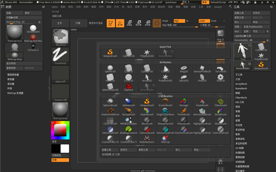Viewport: 276px width, 172px height.
Task: Expand the 几何 section
Action: pos(238,79)
